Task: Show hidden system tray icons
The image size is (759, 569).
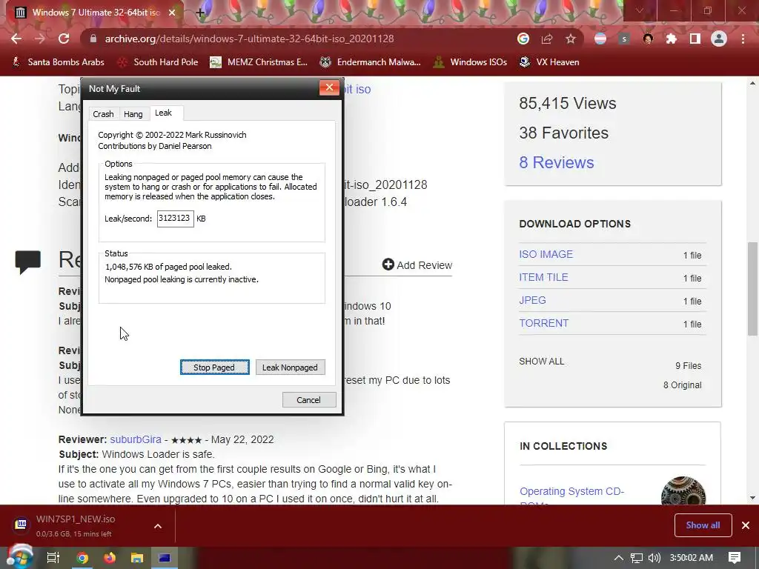Action: click(618, 558)
